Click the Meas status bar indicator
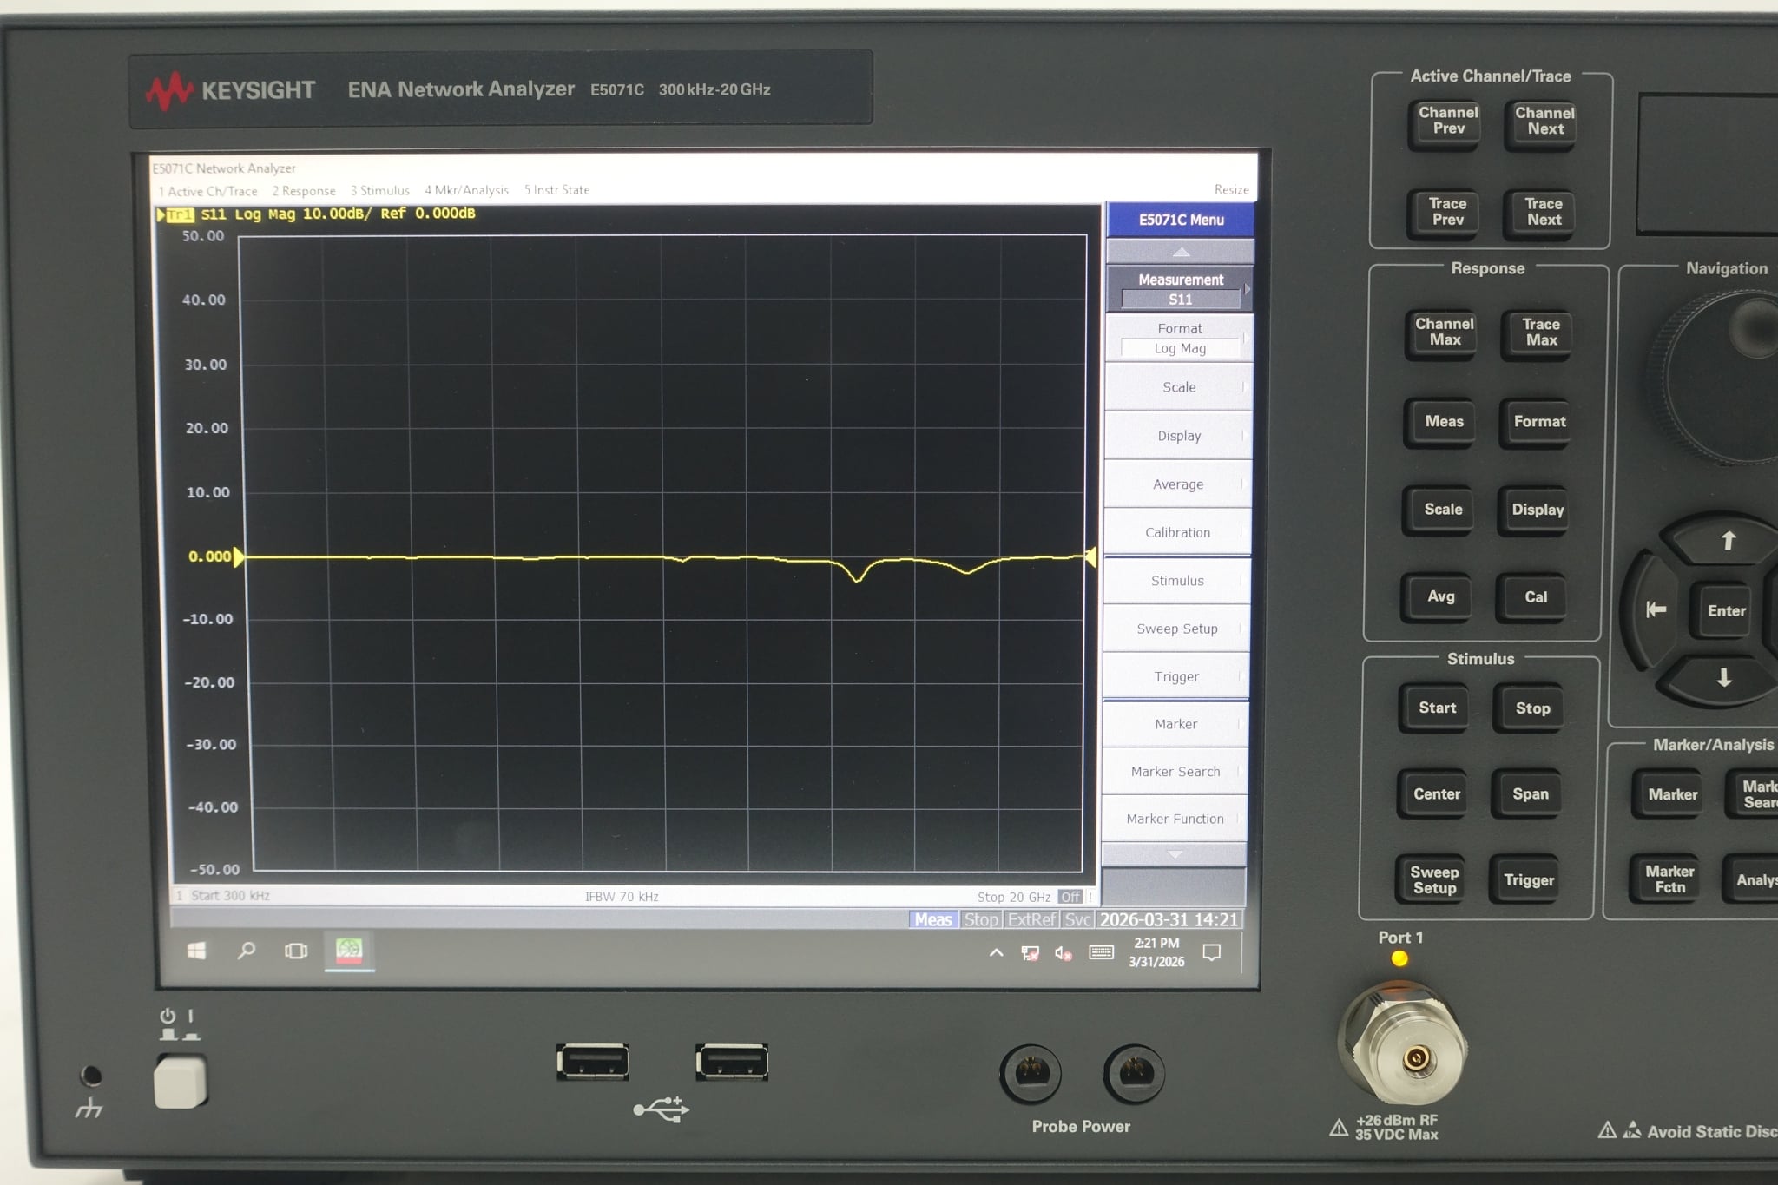Image resolution: width=1778 pixels, height=1185 pixels. coord(933,919)
